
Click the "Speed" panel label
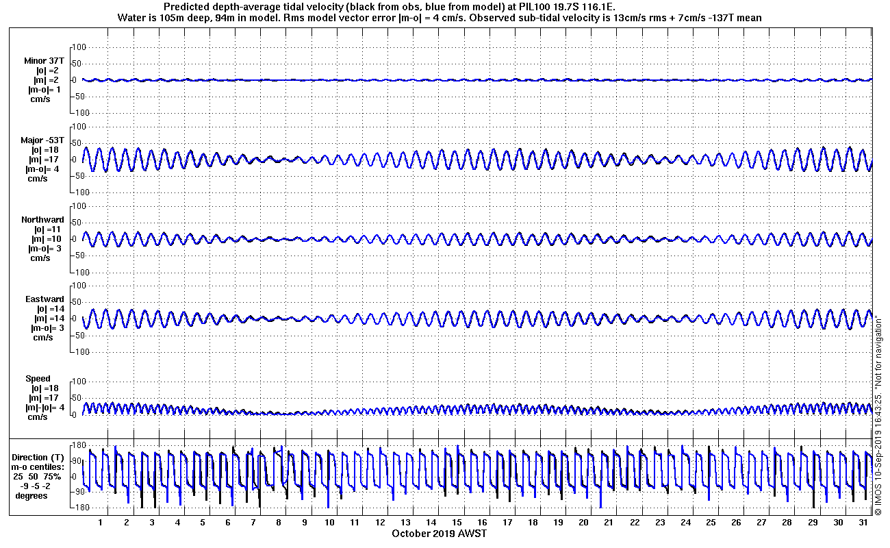point(38,379)
